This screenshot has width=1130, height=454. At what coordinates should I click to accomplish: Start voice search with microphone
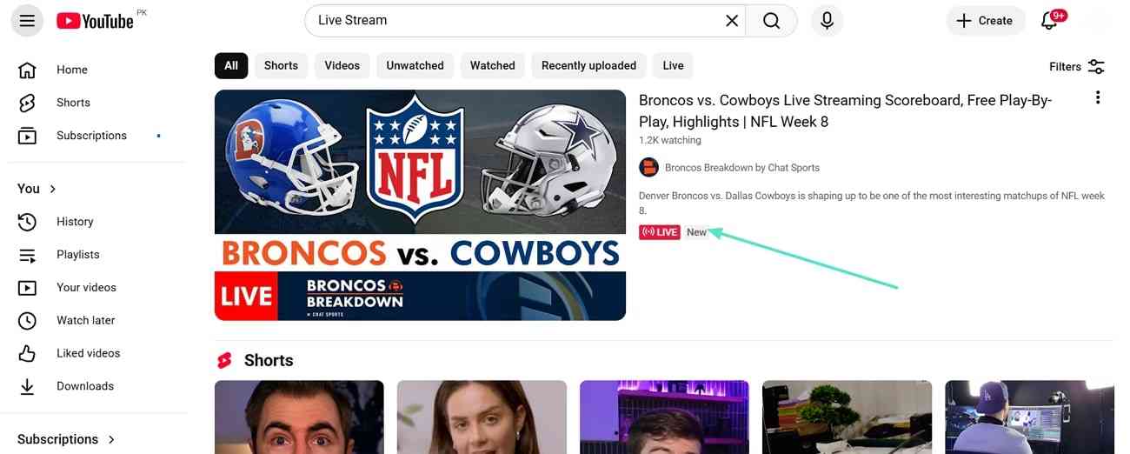(x=827, y=20)
